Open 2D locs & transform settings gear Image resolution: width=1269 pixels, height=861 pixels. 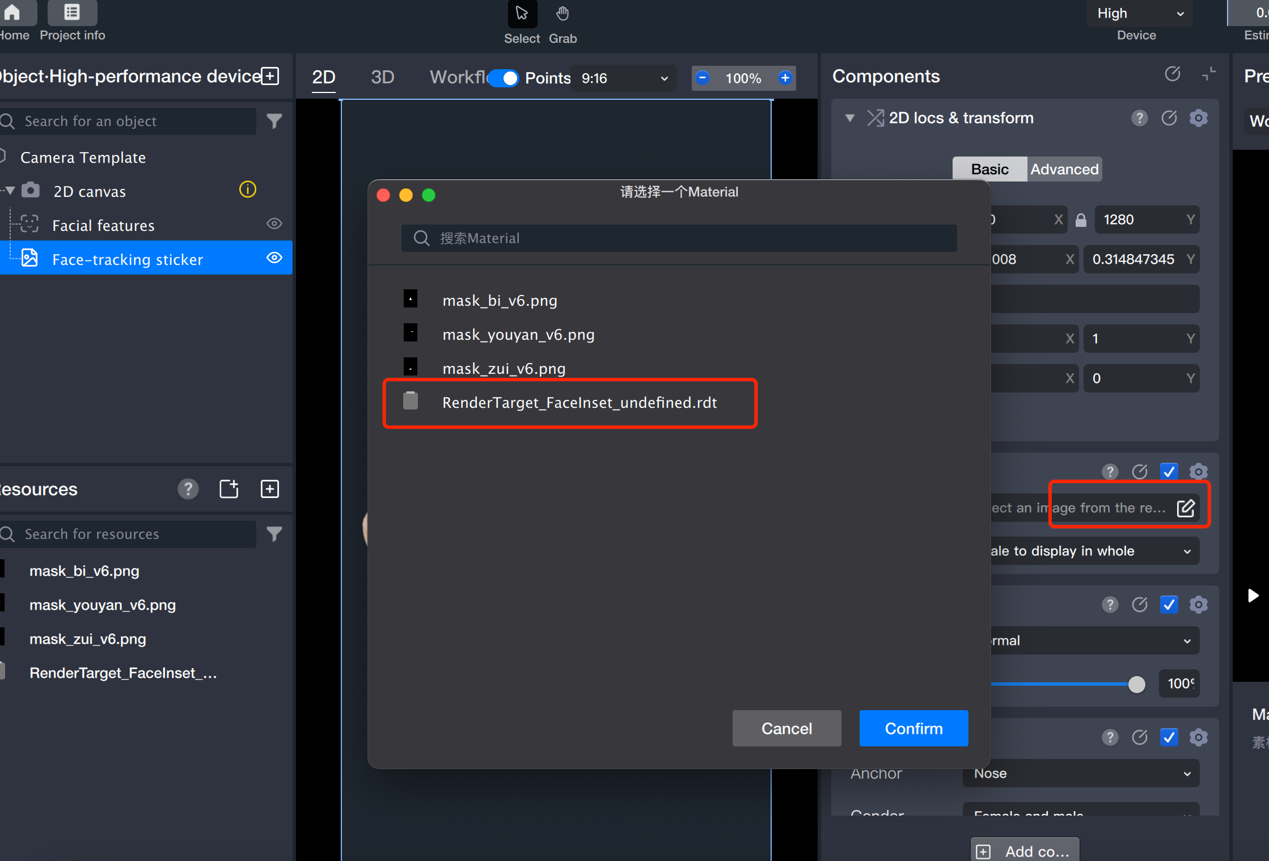[x=1199, y=118]
